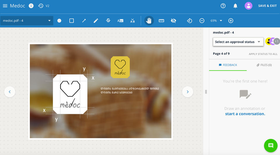Select the strikethrough text tool
Viewport: 280px width, 155px height.
108,21
